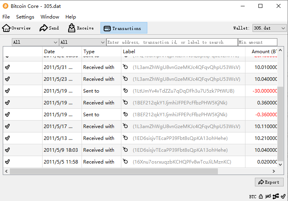Open the File menu

6,17
